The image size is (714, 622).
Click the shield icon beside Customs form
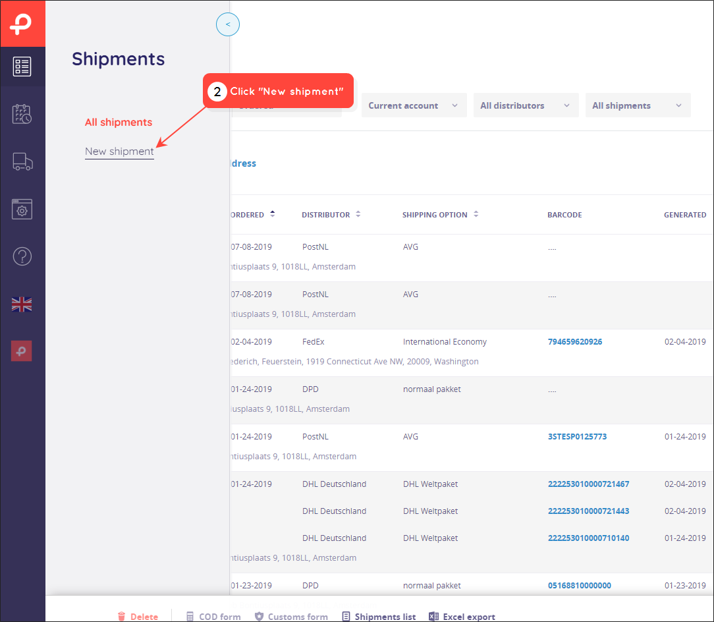[259, 617]
